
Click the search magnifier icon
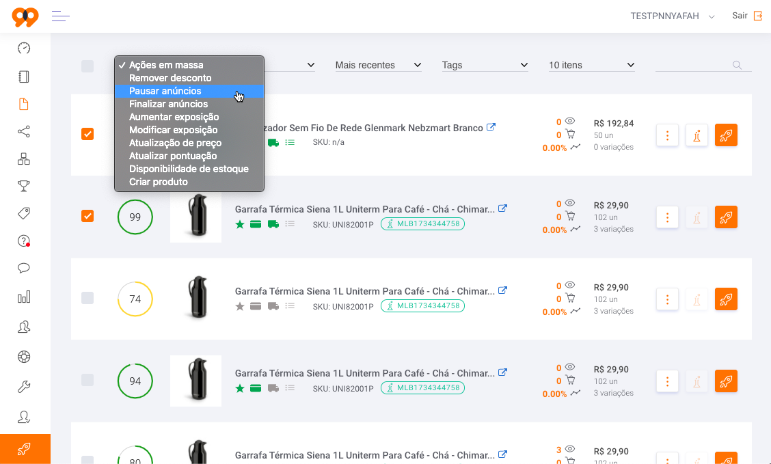(737, 65)
